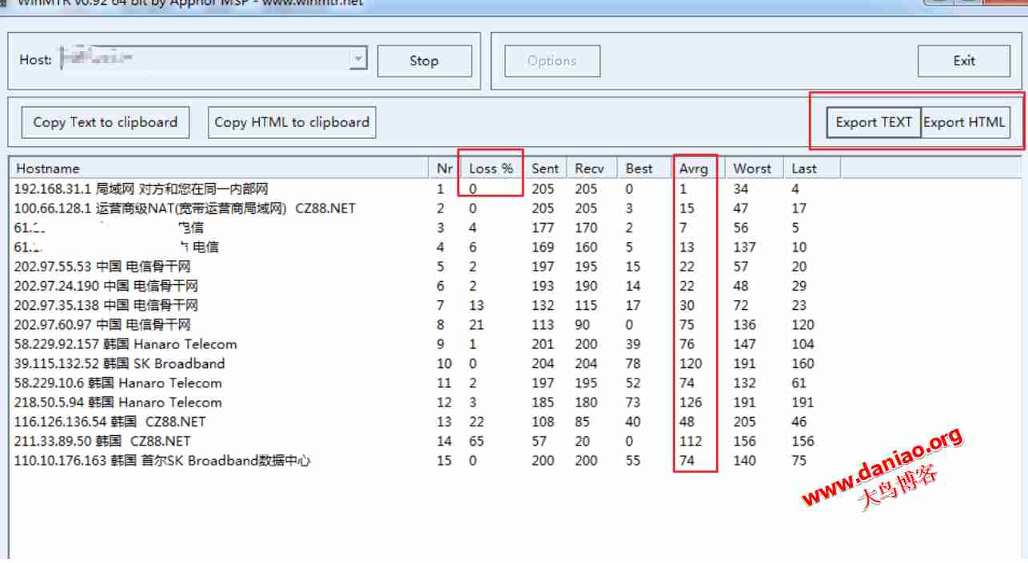This screenshot has height=563, width=1028.
Task: Click worst value 205 in hop 13
Action: (x=744, y=422)
